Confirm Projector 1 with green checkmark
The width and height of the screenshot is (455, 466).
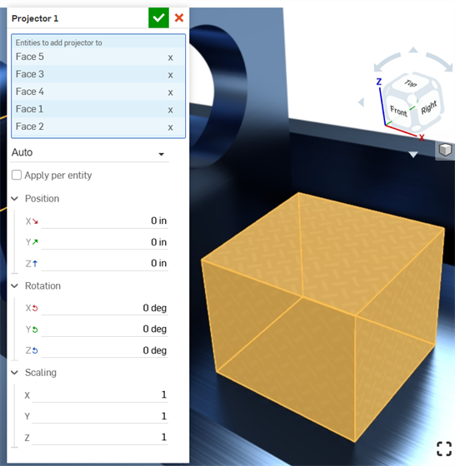(158, 17)
